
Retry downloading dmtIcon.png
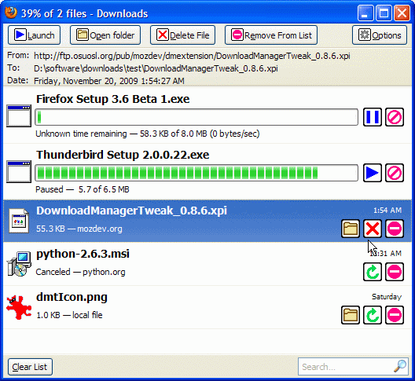[372, 315]
